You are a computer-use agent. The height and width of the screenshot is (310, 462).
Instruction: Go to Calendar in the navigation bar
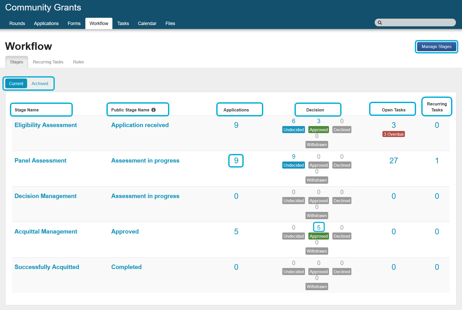pos(147,23)
